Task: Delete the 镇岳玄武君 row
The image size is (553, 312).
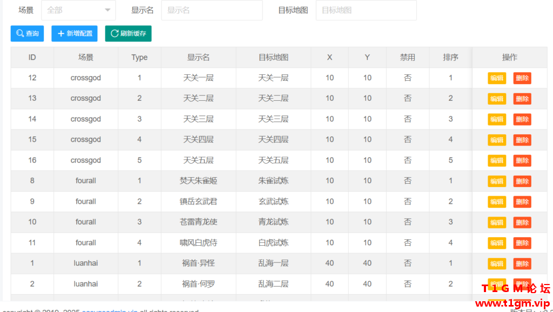Action: pos(522,202)
